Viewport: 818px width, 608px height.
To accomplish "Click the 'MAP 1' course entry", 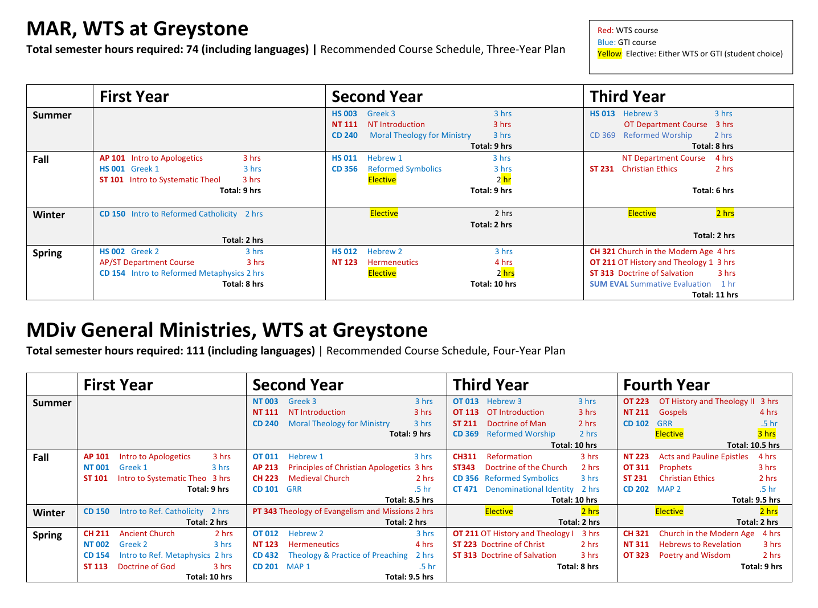I will tap(298, 567).
